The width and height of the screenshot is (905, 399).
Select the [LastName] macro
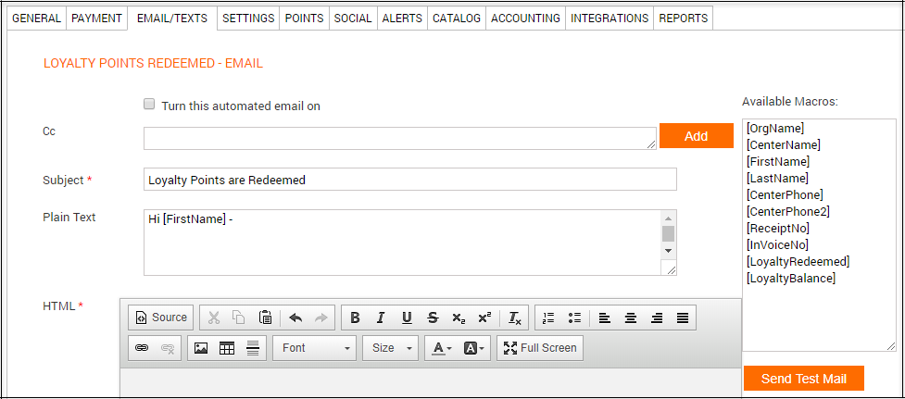777,178
